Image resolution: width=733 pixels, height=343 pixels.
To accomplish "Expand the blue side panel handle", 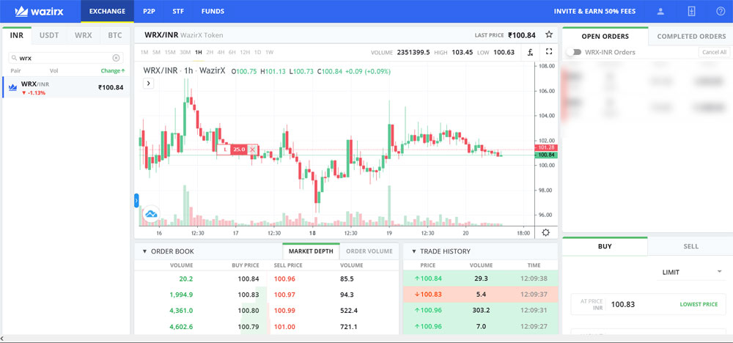I will (136, 201).
